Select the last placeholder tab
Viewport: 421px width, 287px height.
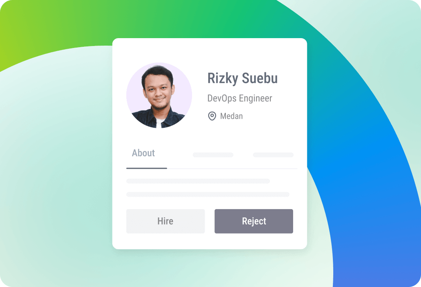(x=273, y=155)
